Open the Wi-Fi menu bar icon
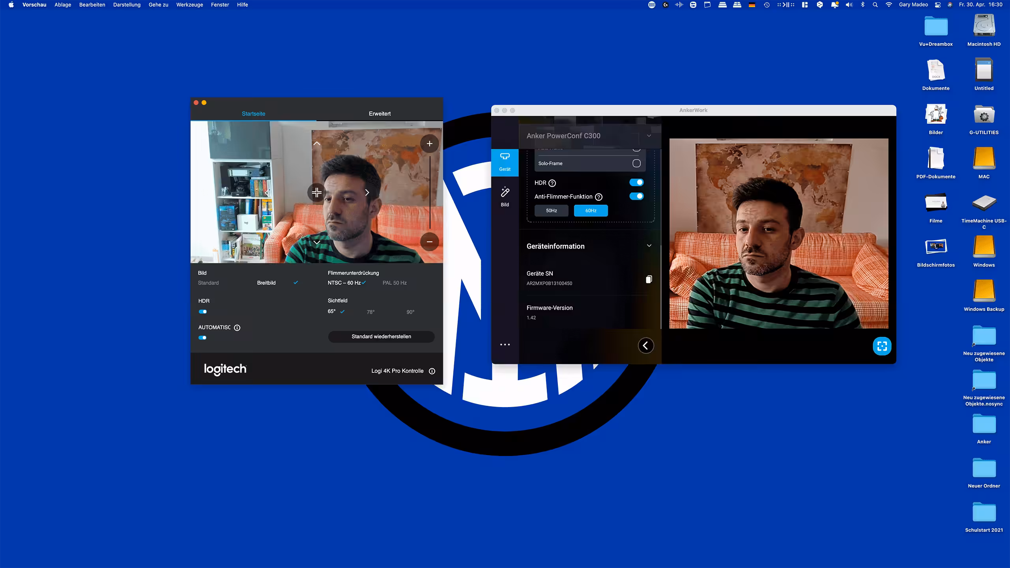This screenshot has width=1010, height=568. tap(888, 5)
